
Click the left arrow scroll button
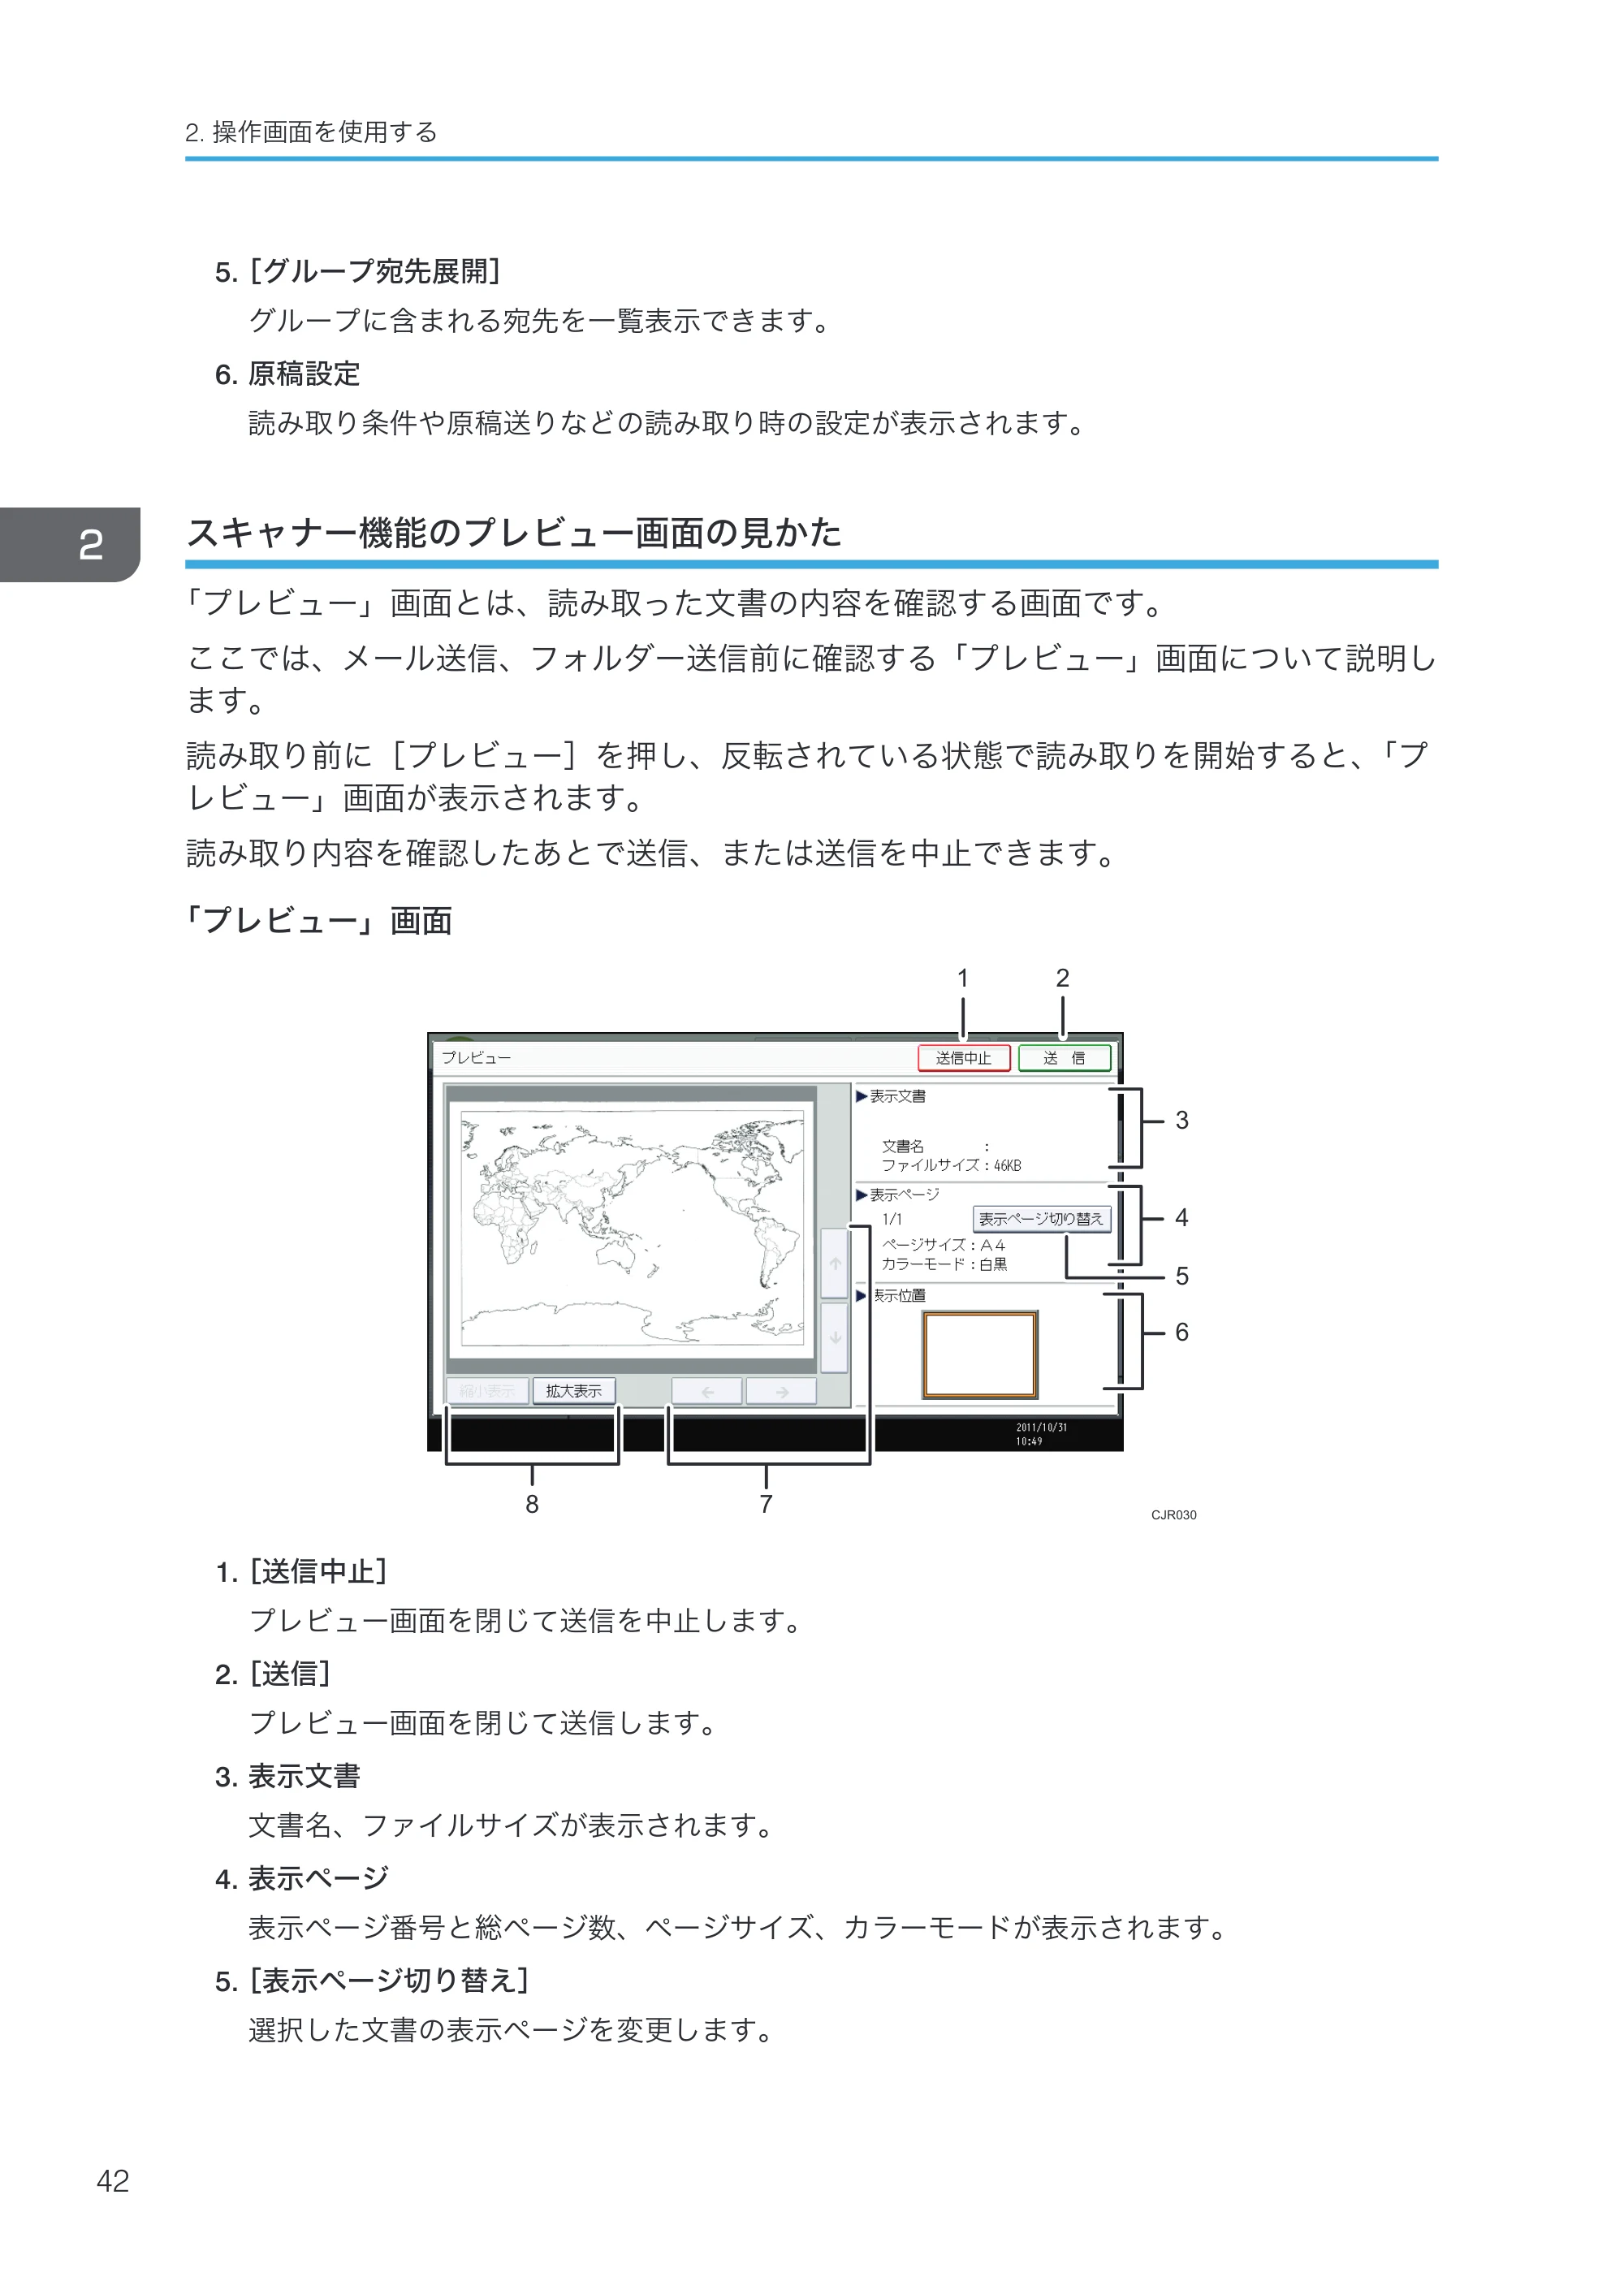pos(707,1391)
